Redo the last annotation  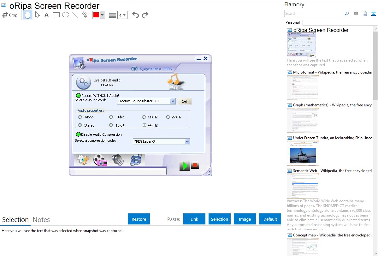click(145, 15)
